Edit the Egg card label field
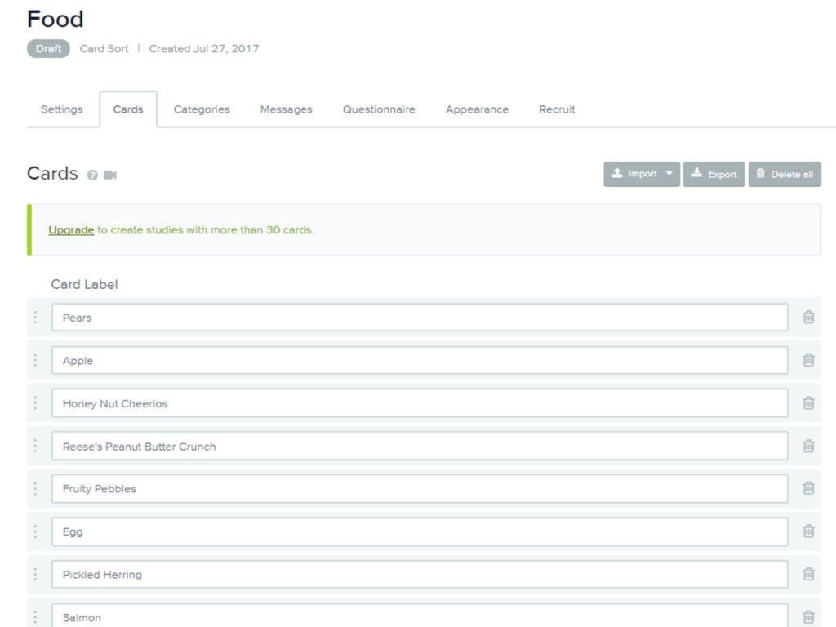836x627 pixels. point(420,531)
